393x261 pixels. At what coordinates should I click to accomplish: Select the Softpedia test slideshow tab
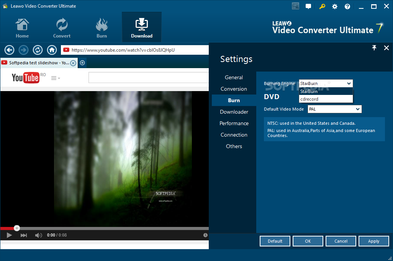tap(39, 63)
